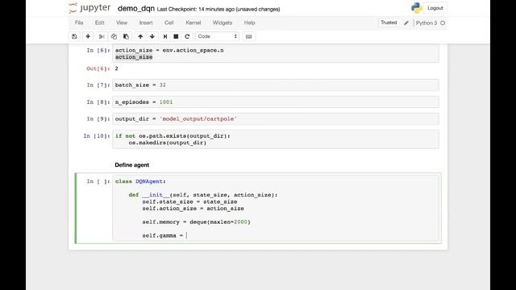Image resolution: width=516 pixels, height=290 pixels.
Task: Open the command palette keyboard icon
Action: (x=249, y=36)
